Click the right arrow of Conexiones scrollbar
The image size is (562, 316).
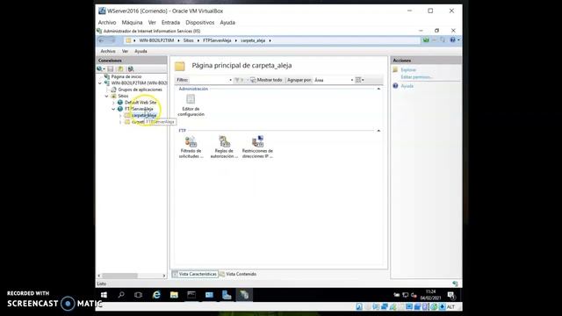coord(164,276)
